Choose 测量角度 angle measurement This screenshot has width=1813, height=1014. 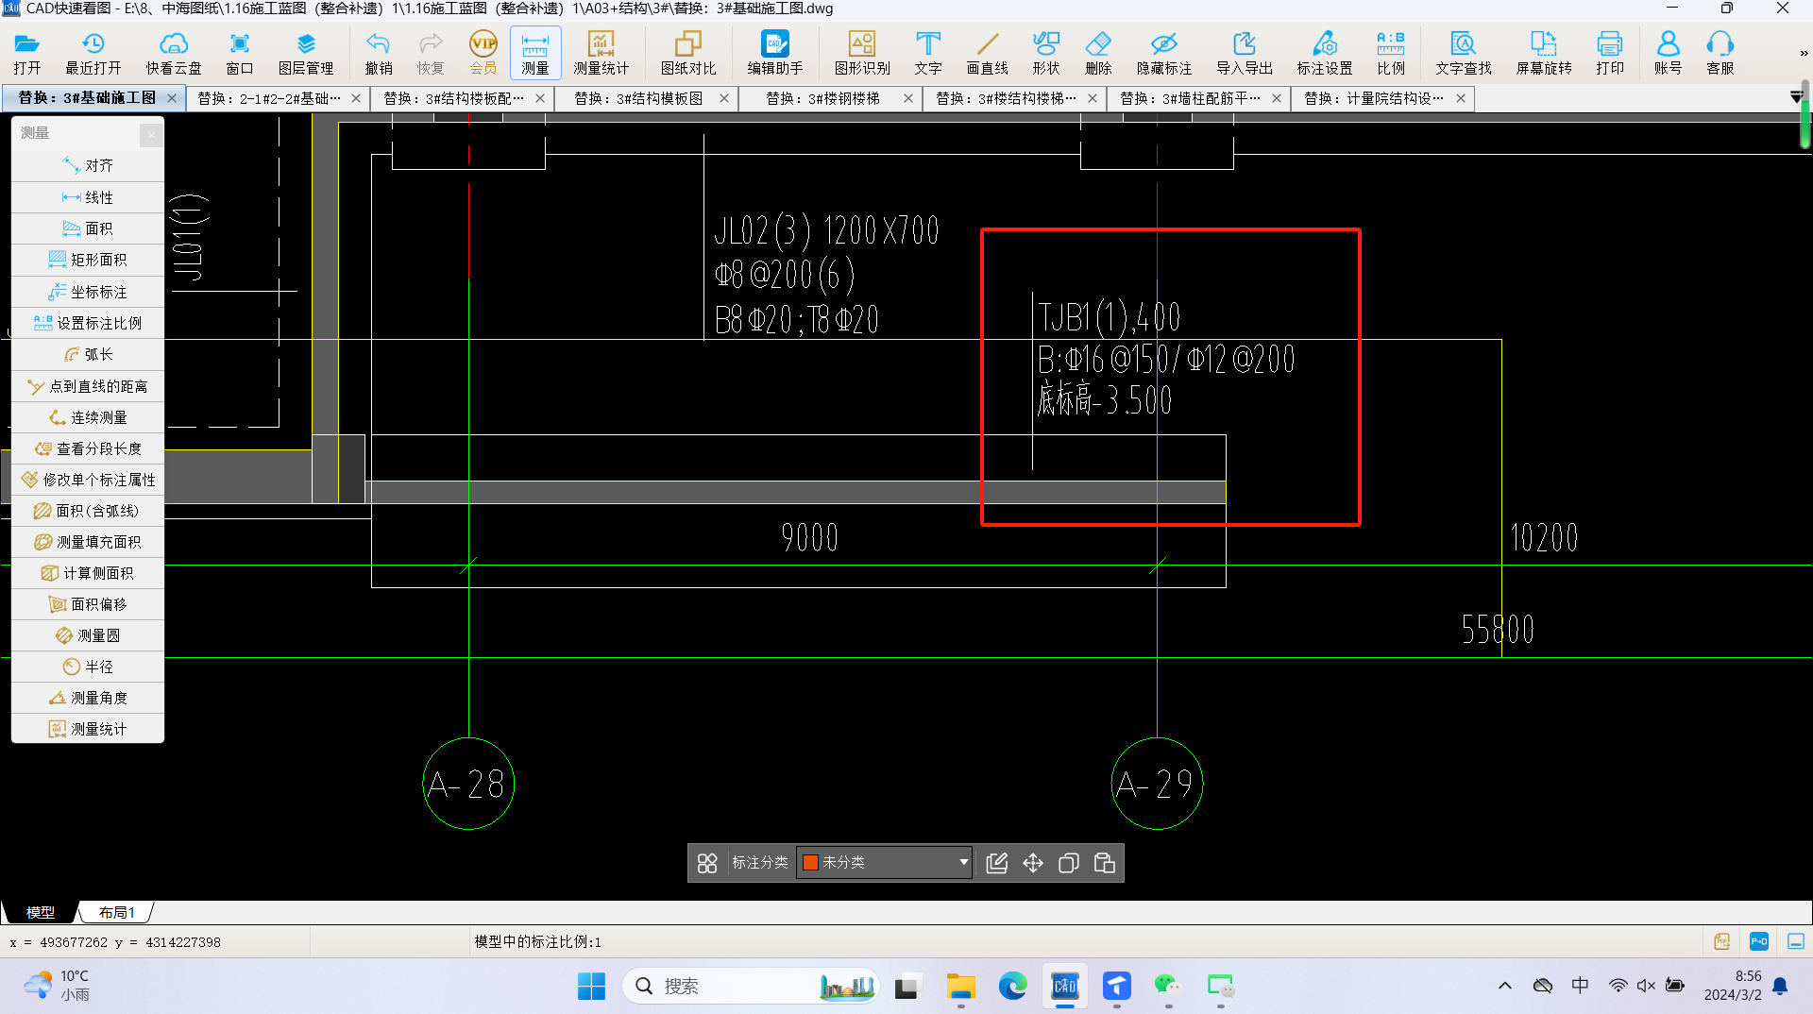pos(88,698)
